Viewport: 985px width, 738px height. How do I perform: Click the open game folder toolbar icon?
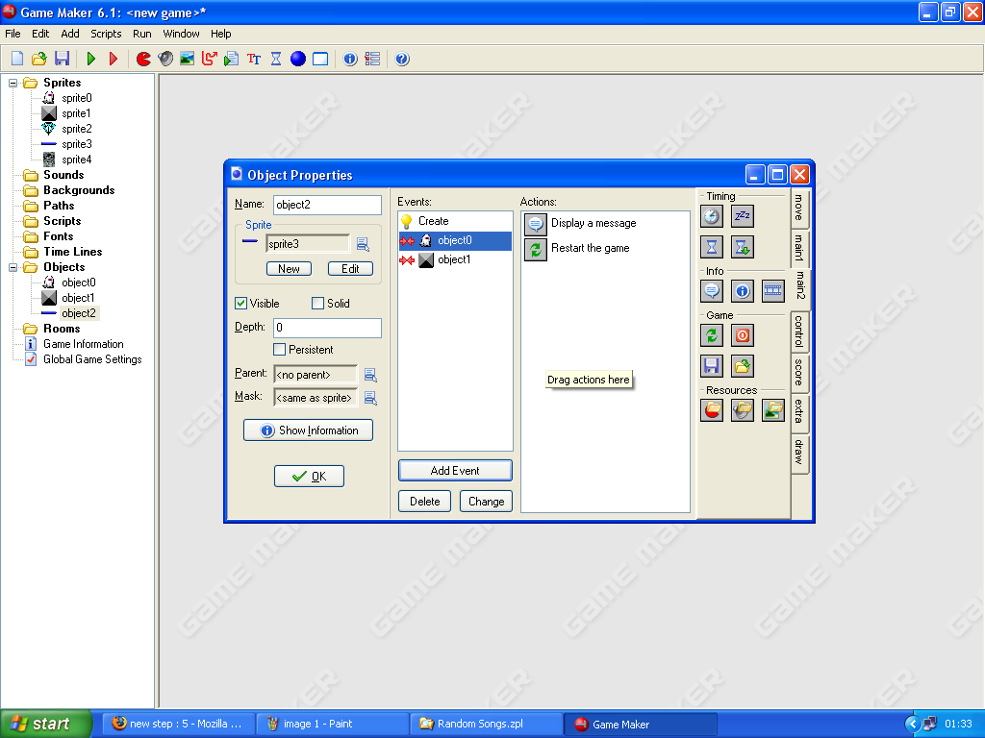[x=38, y=59]
